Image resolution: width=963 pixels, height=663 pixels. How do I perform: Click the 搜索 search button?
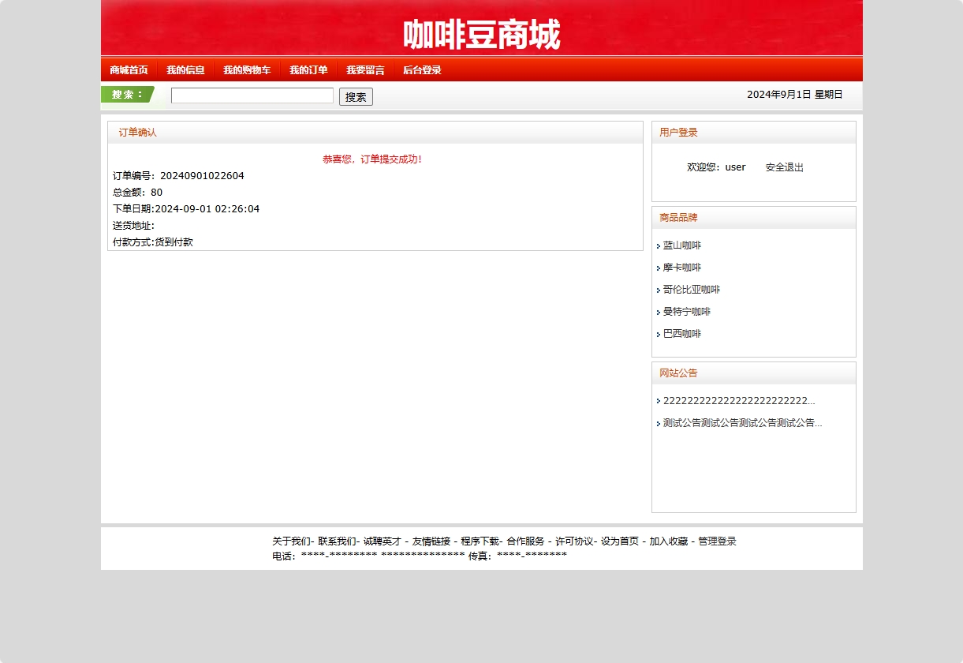coord(355,96)
